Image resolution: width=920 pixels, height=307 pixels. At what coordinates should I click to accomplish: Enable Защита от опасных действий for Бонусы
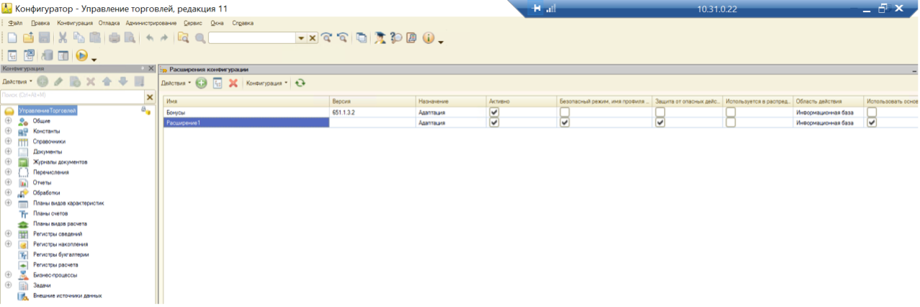coord(660,113)
